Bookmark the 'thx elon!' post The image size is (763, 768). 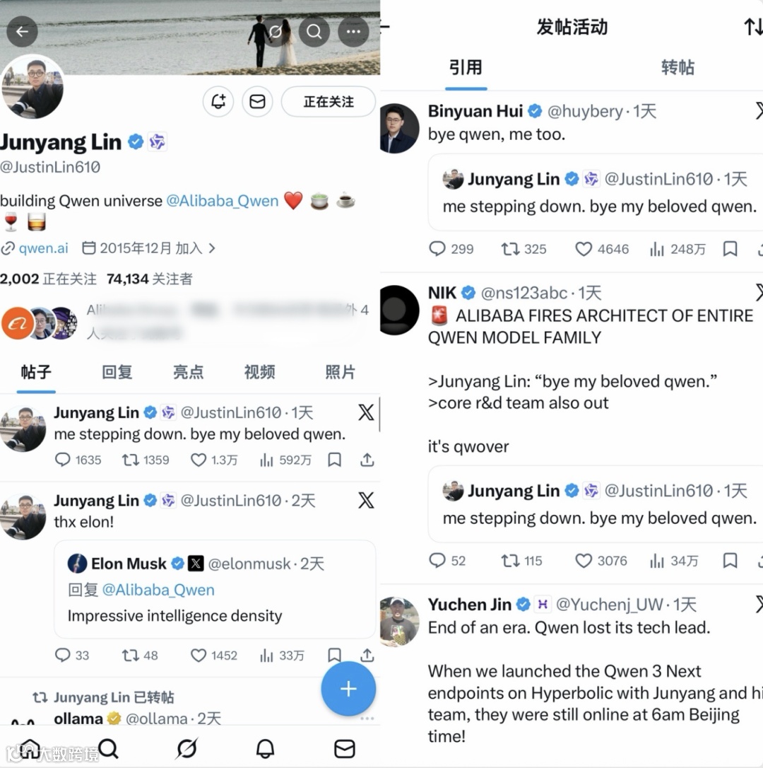334,655
